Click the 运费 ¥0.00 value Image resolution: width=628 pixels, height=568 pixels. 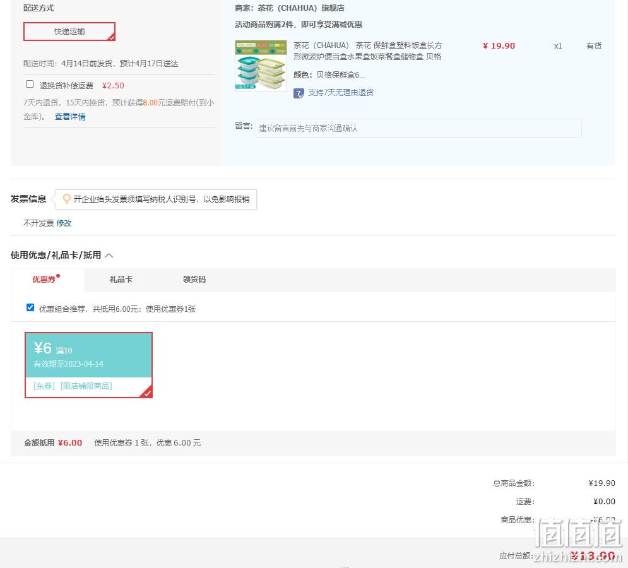[604, 502]
